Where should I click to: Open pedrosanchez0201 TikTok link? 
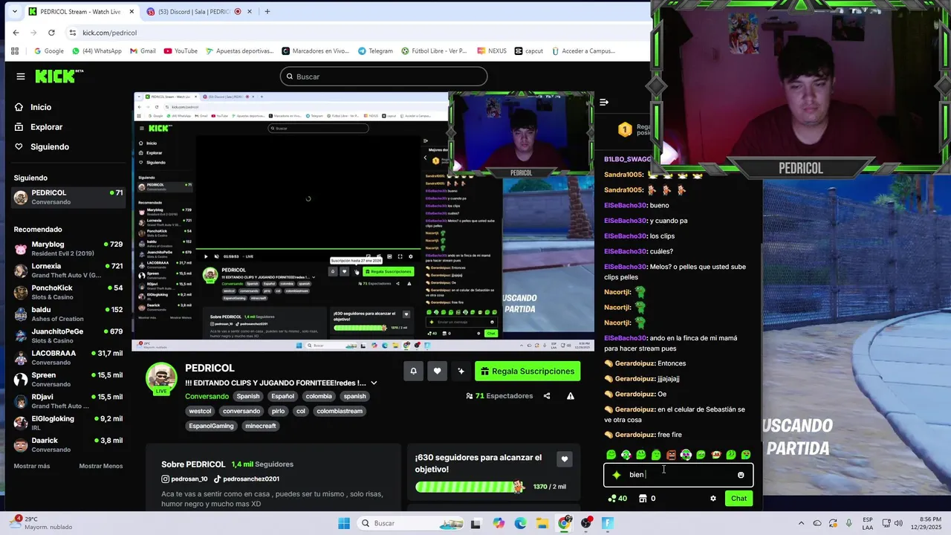[x=246, y=479]
